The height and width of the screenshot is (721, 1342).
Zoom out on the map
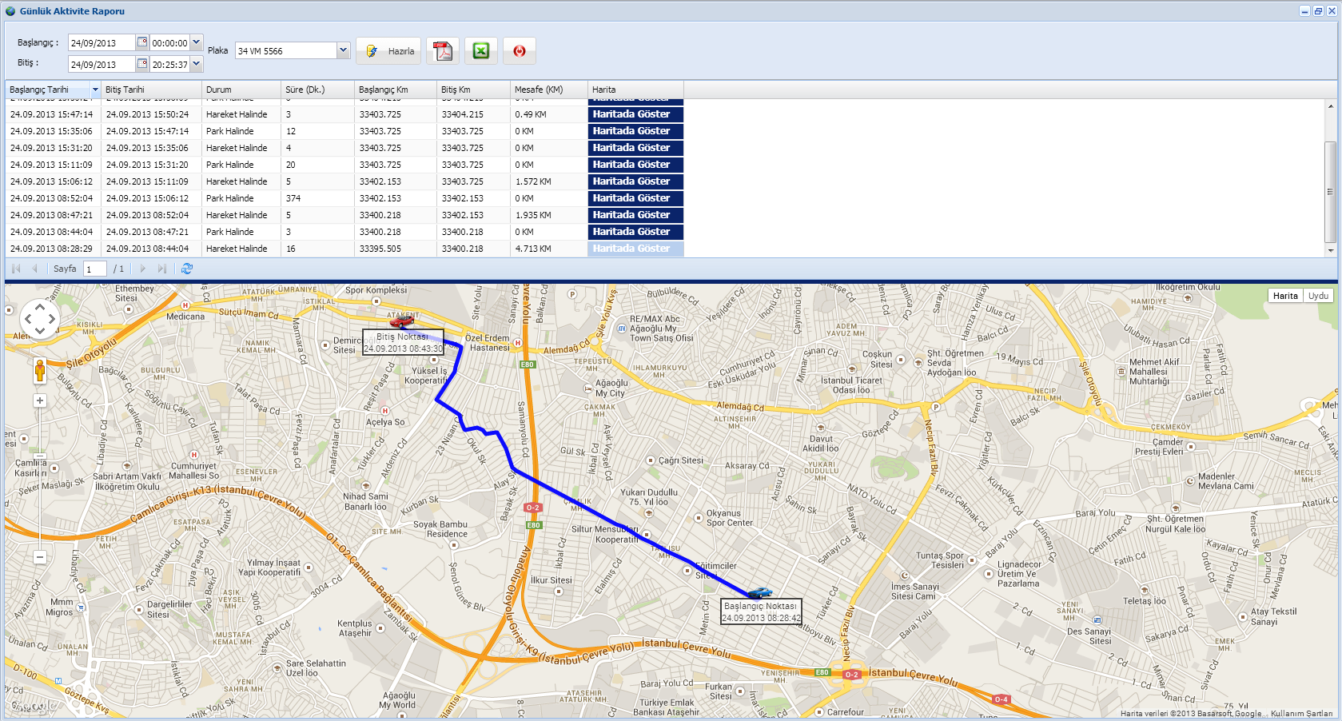click(40, 557)
